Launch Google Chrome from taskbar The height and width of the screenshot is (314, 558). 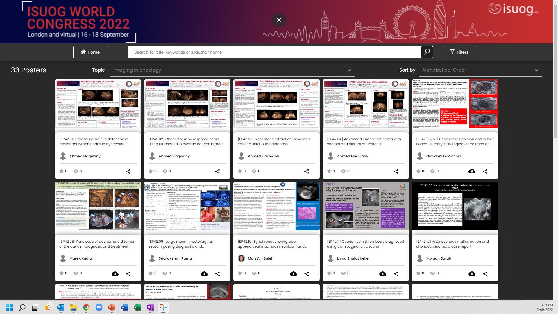pos(86,307)
